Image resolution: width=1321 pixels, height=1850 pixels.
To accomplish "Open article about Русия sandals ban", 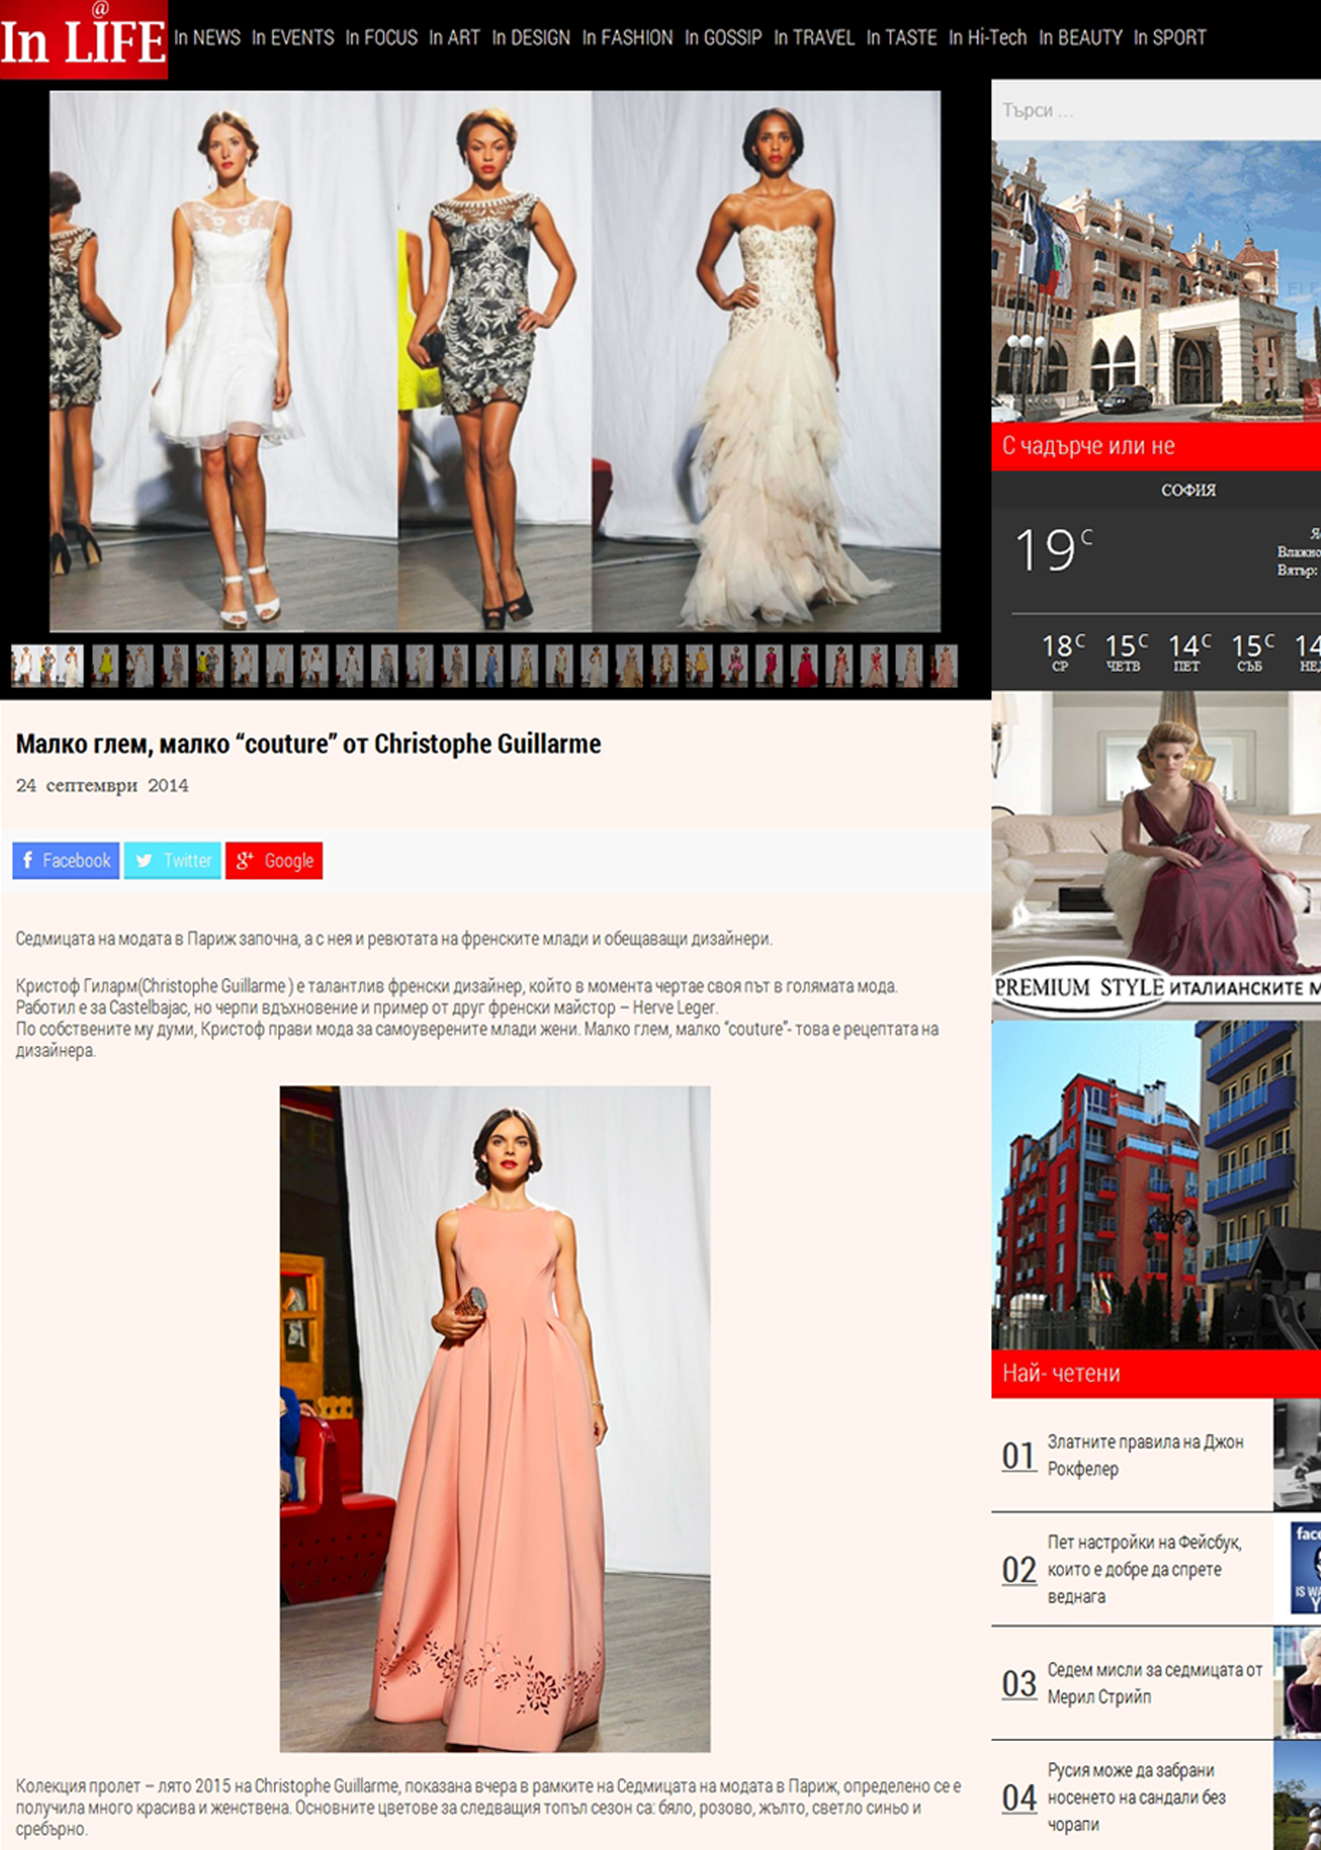I will [x=1135, y=1796].
